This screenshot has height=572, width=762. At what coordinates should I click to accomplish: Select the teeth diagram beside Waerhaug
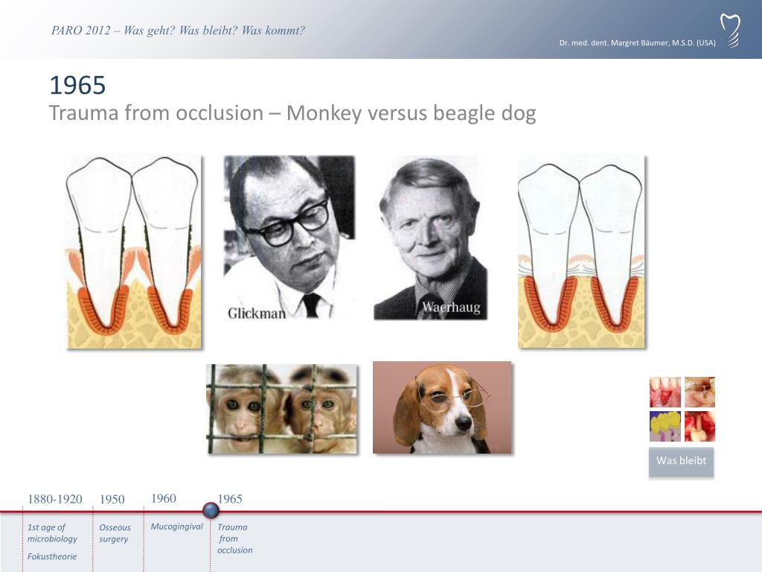point(581,252)
